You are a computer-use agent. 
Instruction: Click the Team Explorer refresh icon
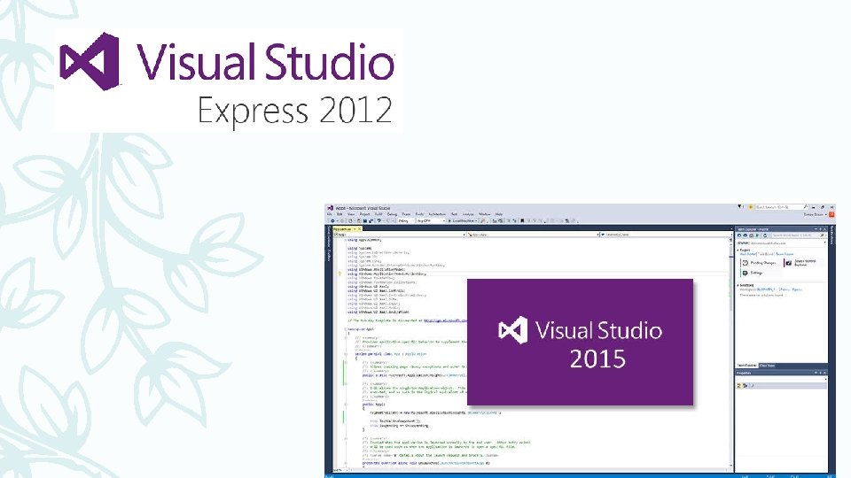pos(765,235)
